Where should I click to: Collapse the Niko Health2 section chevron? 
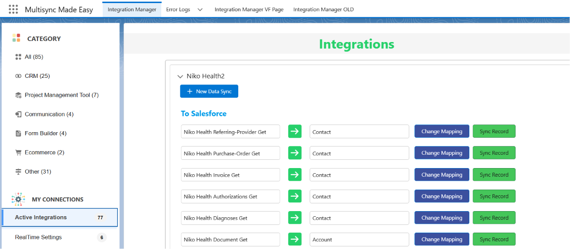180,76
